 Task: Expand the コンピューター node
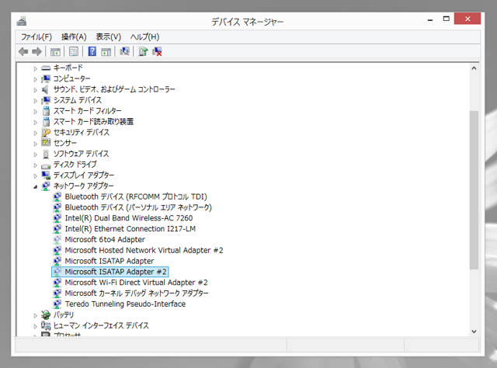coord(35,79)
